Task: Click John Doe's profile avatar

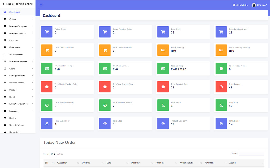Action: [x=254, y=5]
